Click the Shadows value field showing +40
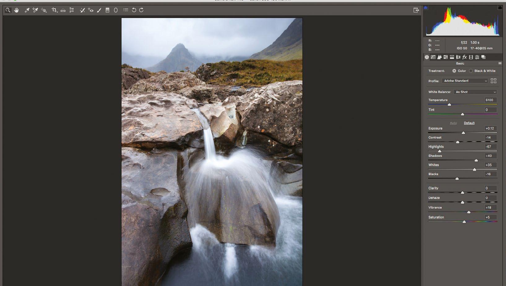506x286 pixels. pyautogui.click(x=491, y=156)
